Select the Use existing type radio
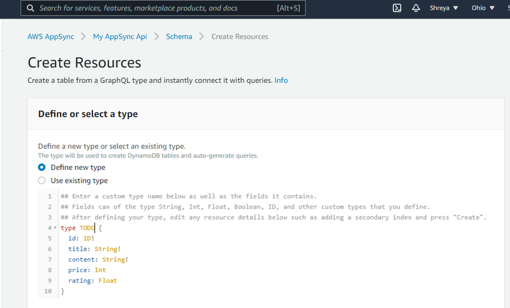Image resolution: width=510 pixels, height=308 pixels. (x=42, y=180)
